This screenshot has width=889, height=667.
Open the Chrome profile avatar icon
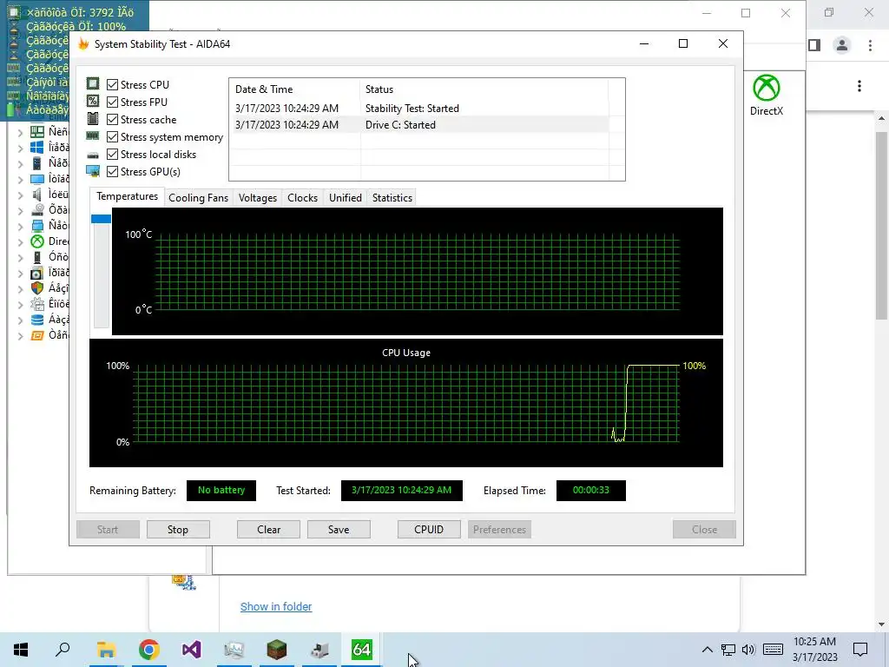click(842, 45)
